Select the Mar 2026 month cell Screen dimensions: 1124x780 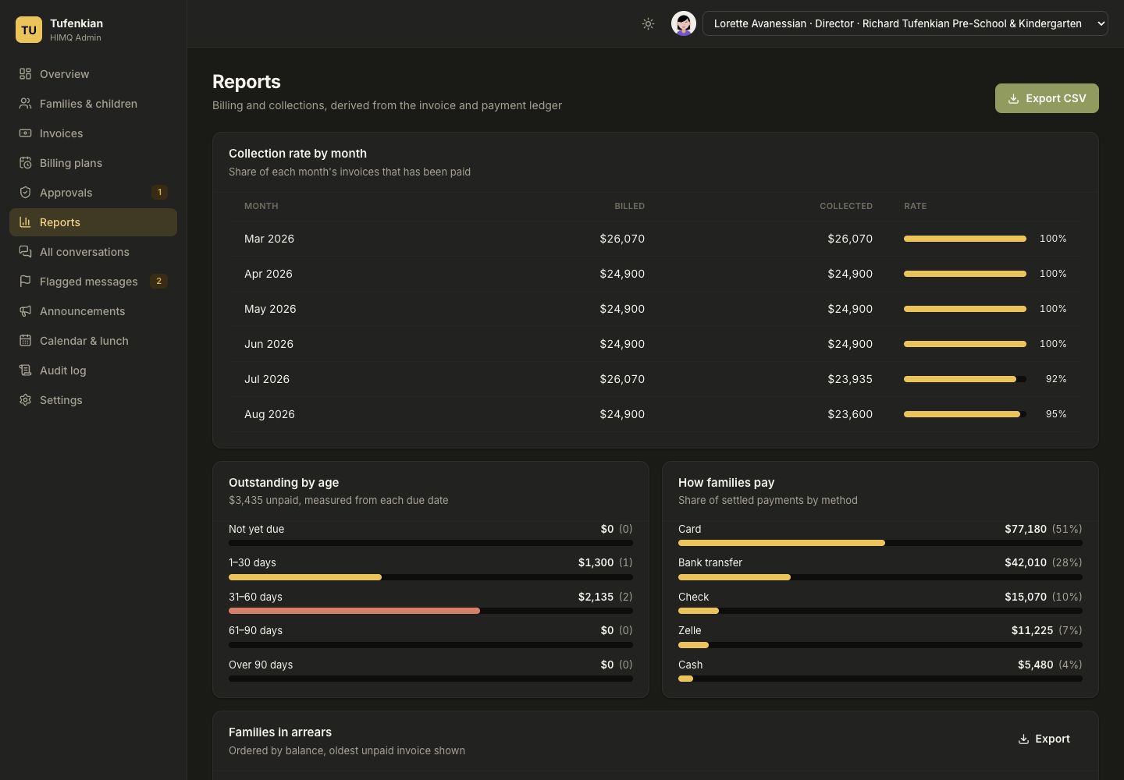point(269,239)
